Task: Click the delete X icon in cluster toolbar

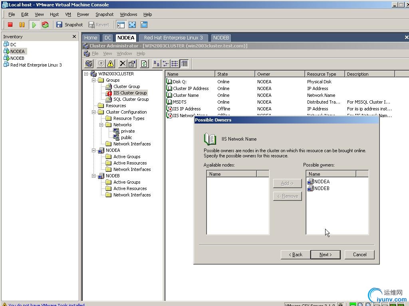Action: tap(123, 64)
